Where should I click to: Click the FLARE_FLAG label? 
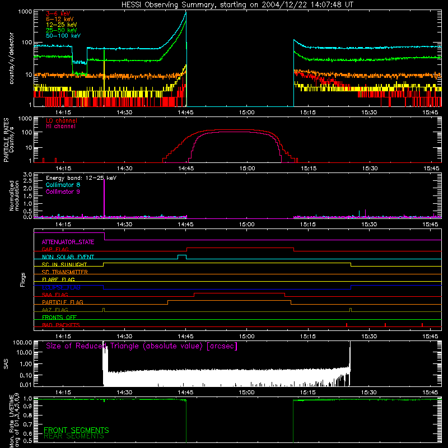point(58,279)
